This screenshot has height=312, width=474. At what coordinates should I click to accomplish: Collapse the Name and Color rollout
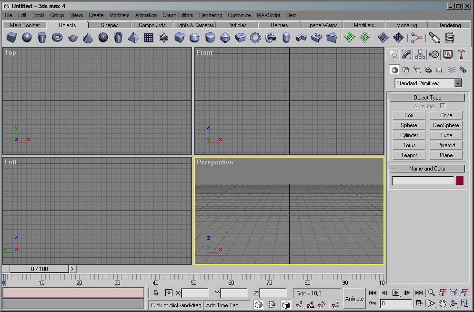[427, 169]
